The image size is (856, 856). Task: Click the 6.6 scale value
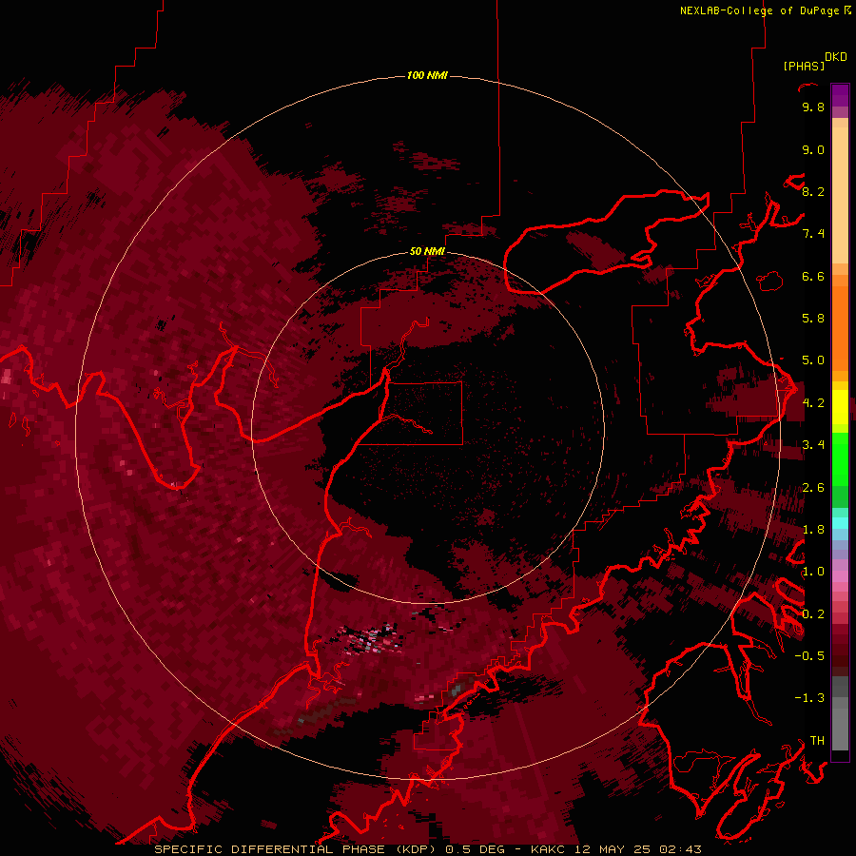813,276
